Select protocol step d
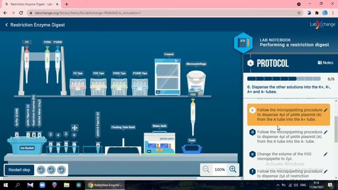This screenshot has width=338, height=190. [x=288, y=137]
